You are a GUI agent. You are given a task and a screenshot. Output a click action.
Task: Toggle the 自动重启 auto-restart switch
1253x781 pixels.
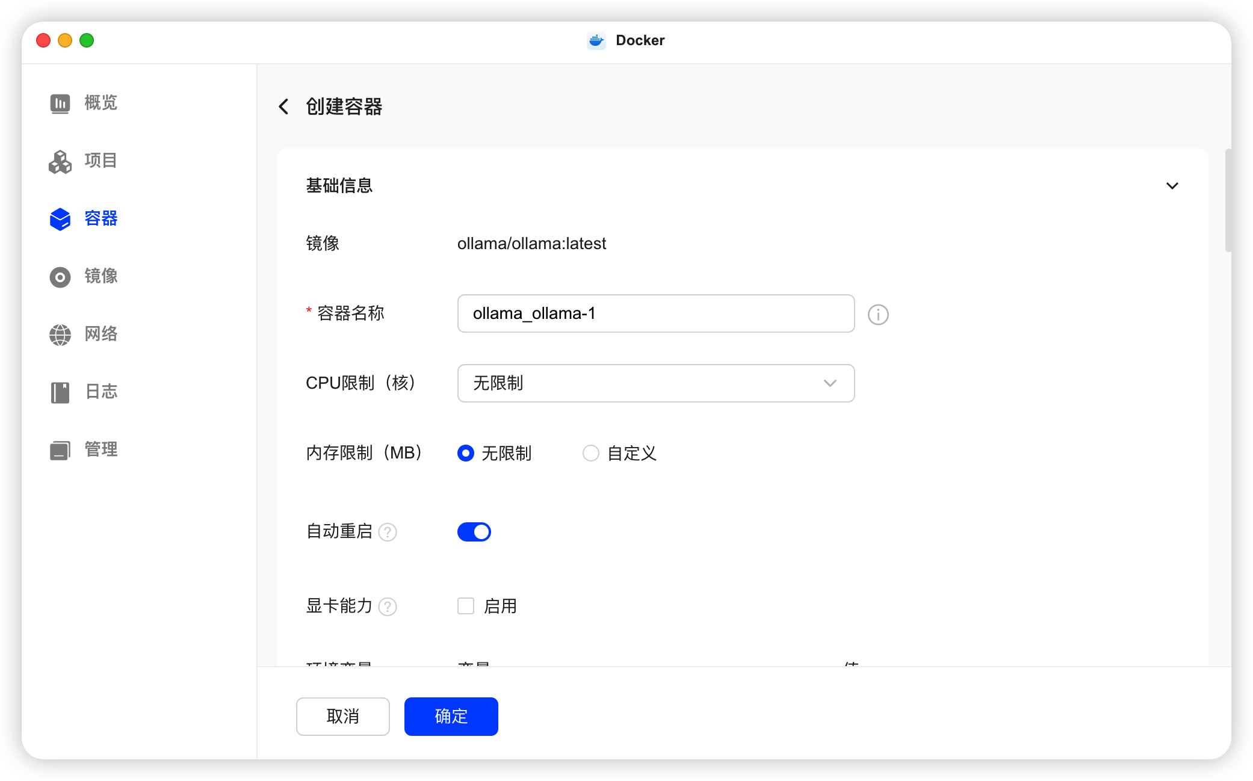(474, 532)
